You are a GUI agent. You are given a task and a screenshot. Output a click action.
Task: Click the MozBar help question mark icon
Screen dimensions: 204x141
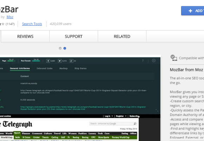pos(143,61)
